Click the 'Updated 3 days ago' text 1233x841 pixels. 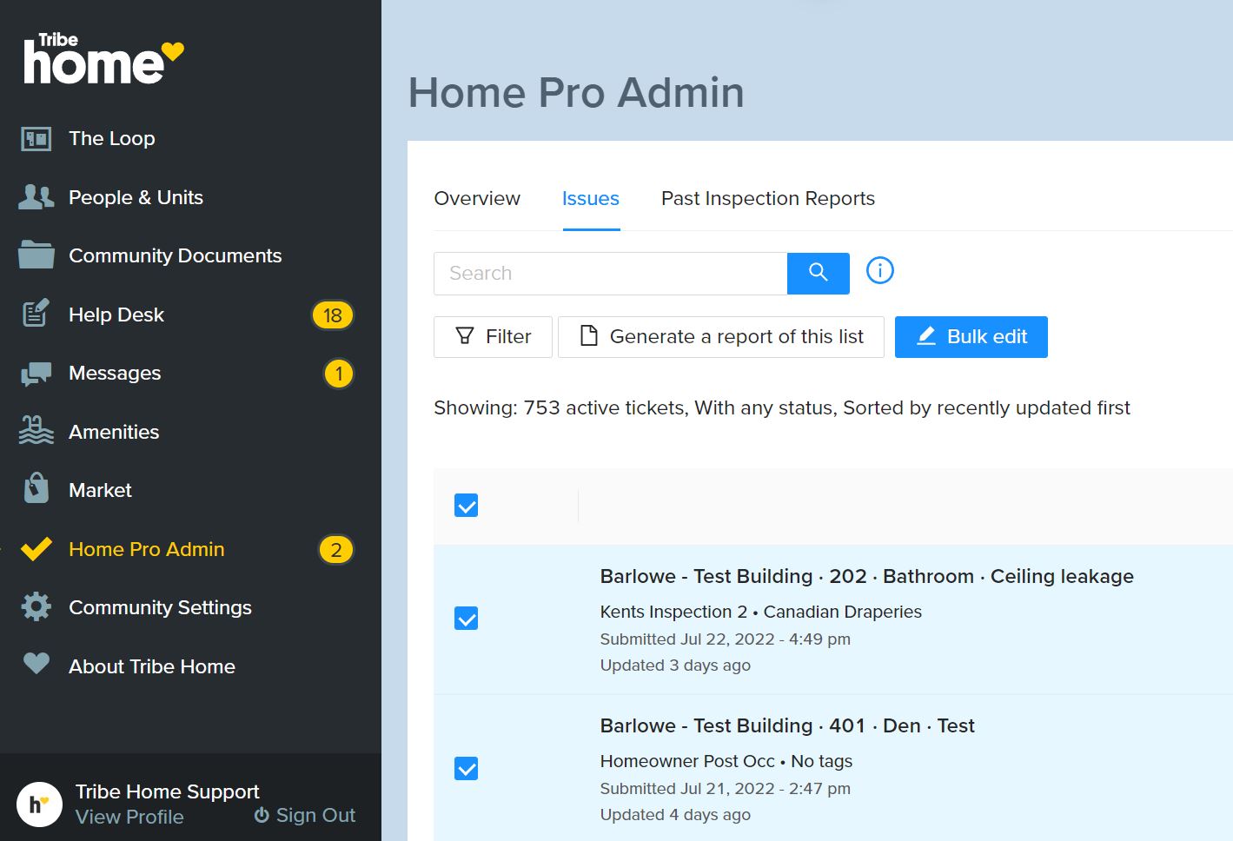tap(675, 665)
